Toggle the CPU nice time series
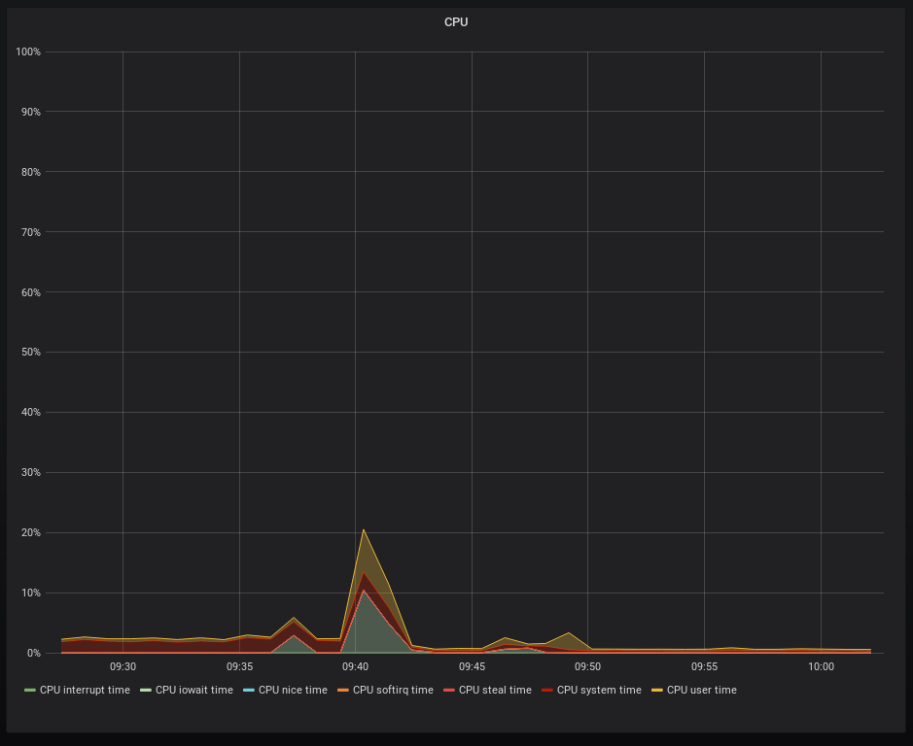The image size is (913, 746). (293, 690)
